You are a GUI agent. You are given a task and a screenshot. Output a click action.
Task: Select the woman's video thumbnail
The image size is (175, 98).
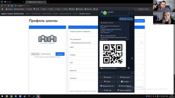pyautogui.click(x=164, y=18)
